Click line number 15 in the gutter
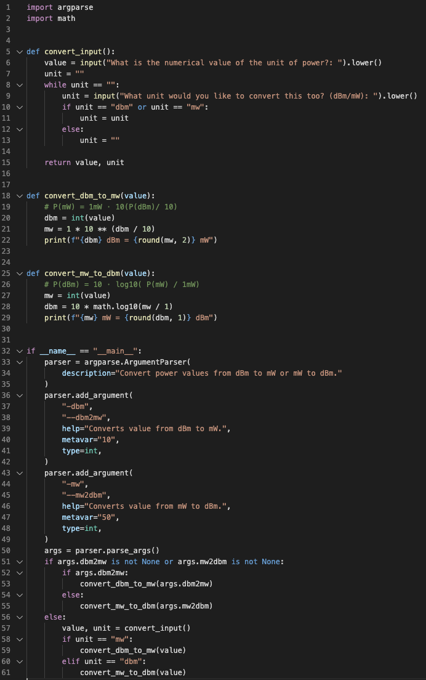Screen dimensions: 426x680 (x=6, y=163)
